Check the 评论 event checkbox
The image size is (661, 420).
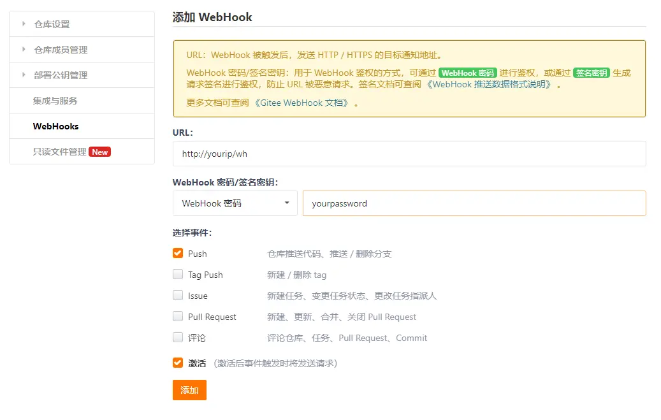(x=178, y=337)
